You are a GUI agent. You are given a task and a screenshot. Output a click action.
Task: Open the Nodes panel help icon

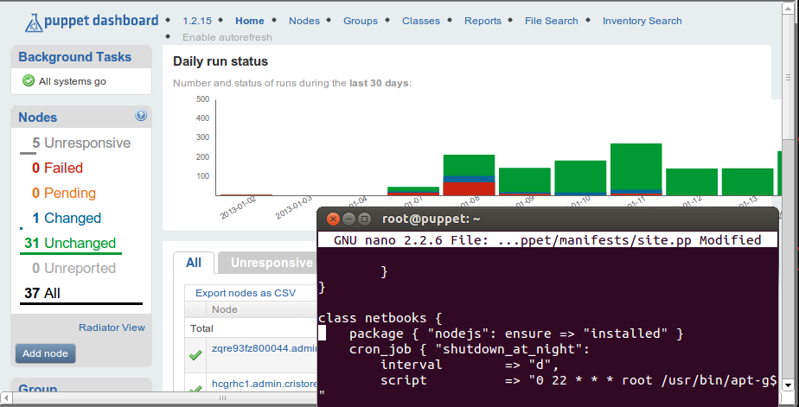point(141,116)
